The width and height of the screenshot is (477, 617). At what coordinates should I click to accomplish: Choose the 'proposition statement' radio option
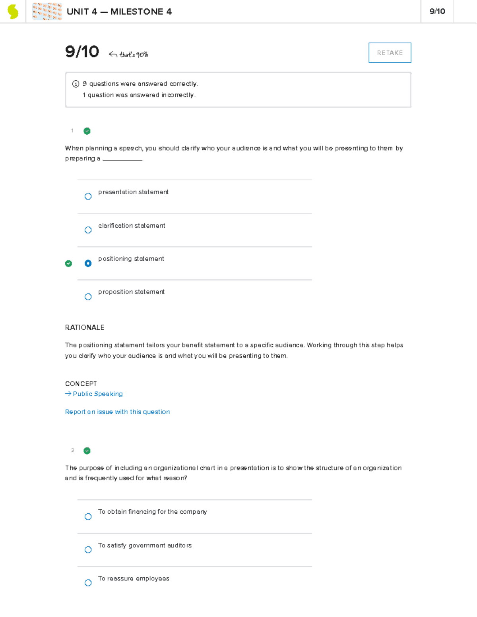point(88,297)
